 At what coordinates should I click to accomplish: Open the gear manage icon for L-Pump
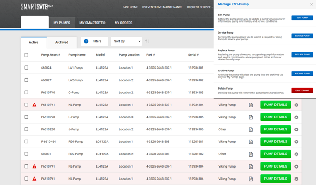click(296, 117)
